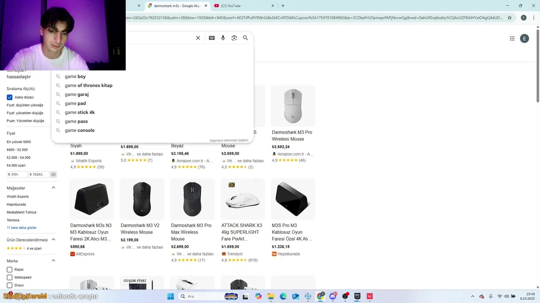Screen dimensions: 540x303
Task: Click the Maks. price input field
Action: click(39, 174)
